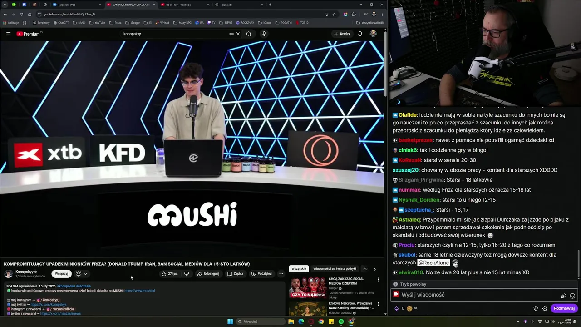Clear the konopskyy search text

pos(238,34)
